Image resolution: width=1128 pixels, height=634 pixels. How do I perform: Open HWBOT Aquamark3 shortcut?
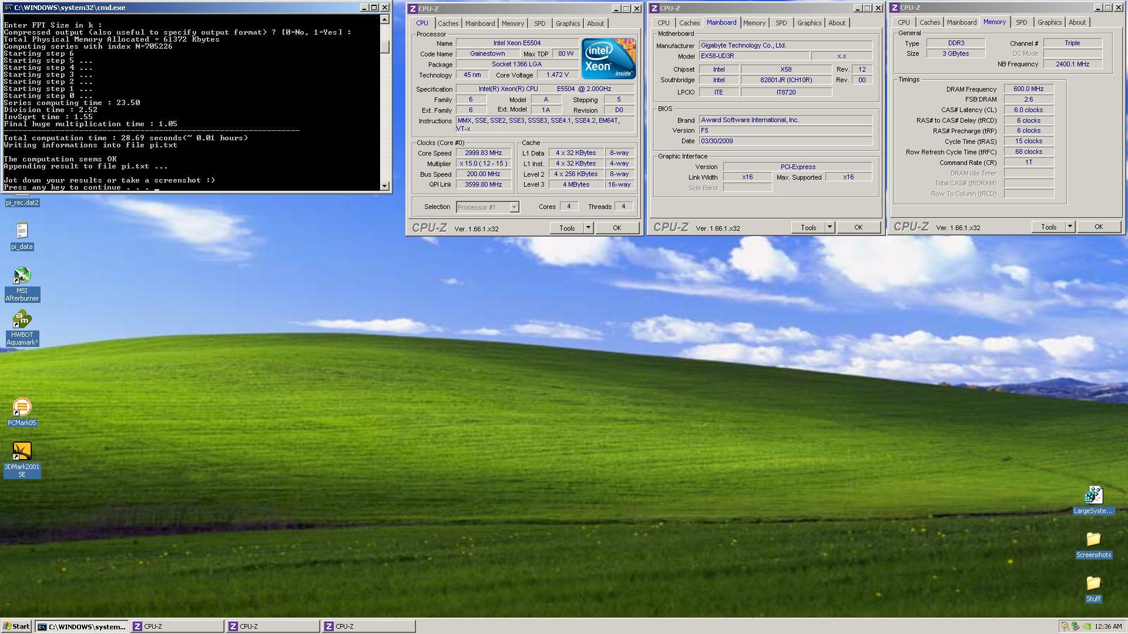pyautogui.click(x=22, y=328)
